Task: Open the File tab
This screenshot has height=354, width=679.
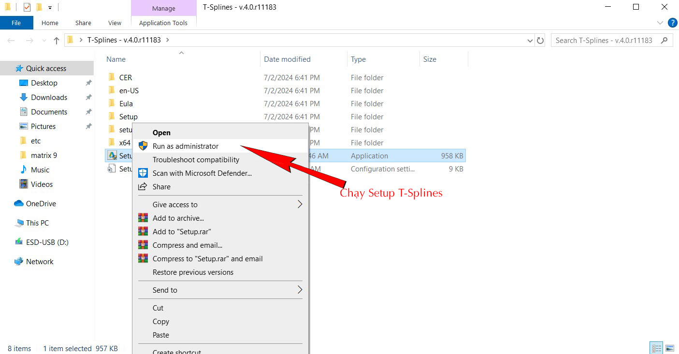Action: coord(16,23)
